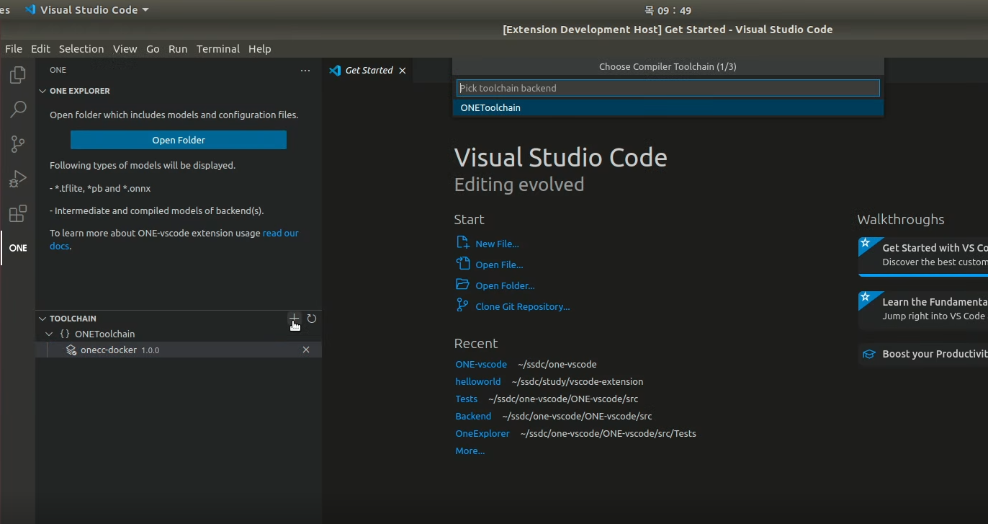Click the Open Folder button
This screenshot has height=524, width=988.
click(x=178, y=140)
